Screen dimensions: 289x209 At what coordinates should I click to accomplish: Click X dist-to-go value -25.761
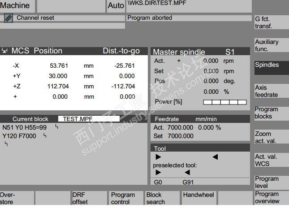(x=125, y=65)
